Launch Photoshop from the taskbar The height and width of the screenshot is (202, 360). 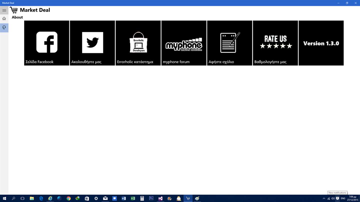(151, 199)
